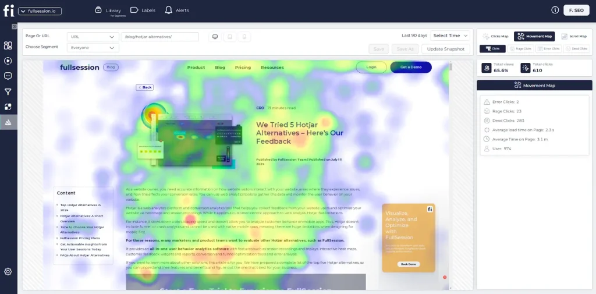Screen dimensions: 596x294
Task: Click the Save button
Action: (378, 49)
